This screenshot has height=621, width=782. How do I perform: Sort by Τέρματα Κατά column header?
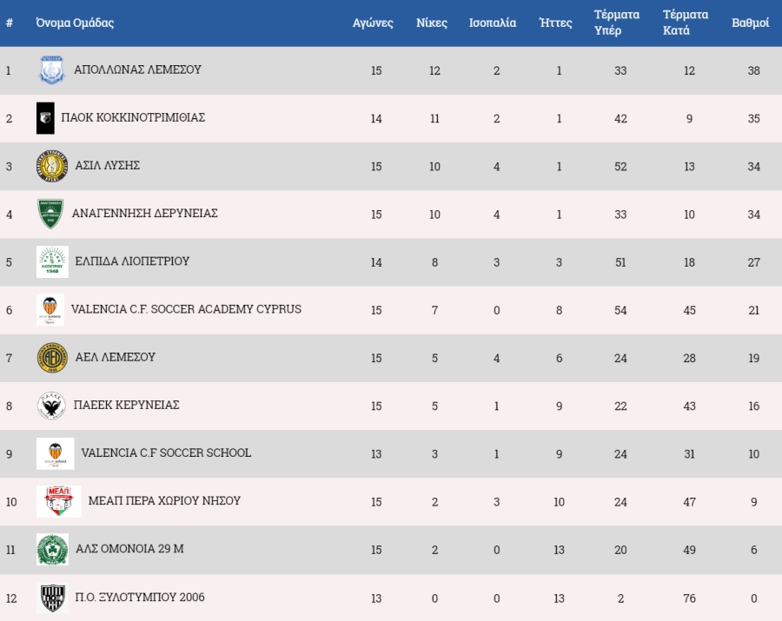tap(686, 23)
